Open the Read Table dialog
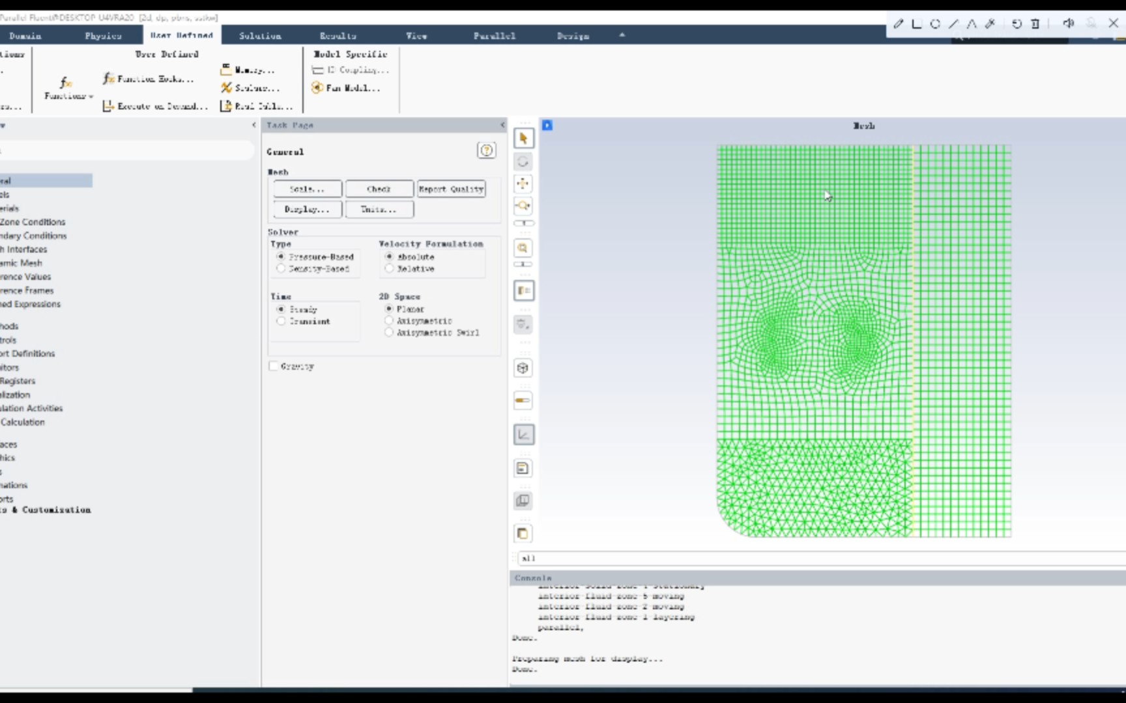Image resolution: width=1126 pixels, height=703 pixels. [x=256, y=106]
